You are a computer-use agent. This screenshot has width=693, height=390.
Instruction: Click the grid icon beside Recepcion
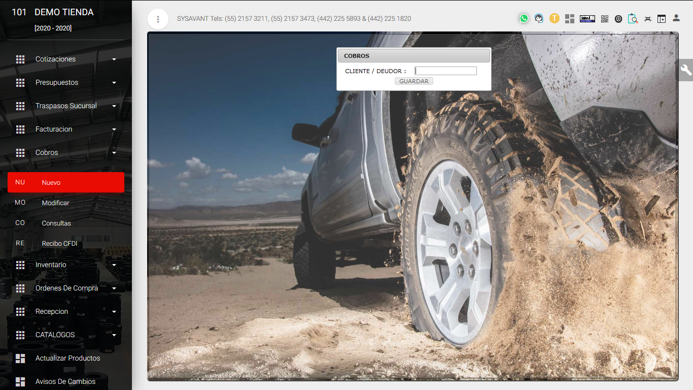tap(20, 312)
